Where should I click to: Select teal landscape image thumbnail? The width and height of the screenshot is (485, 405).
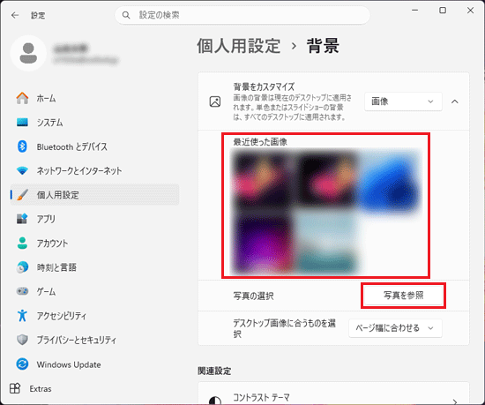[326, 244]
